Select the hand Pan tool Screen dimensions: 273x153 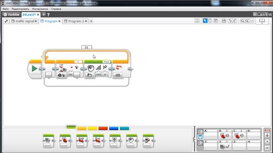[x=210, y=21]
